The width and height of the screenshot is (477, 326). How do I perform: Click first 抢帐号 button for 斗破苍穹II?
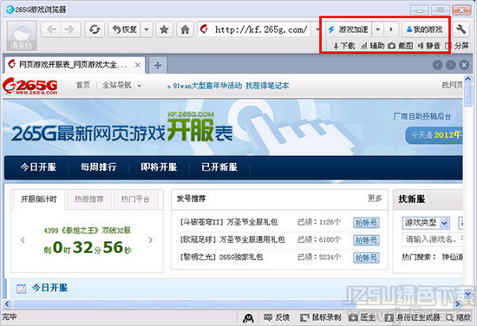tap(366, 223)
